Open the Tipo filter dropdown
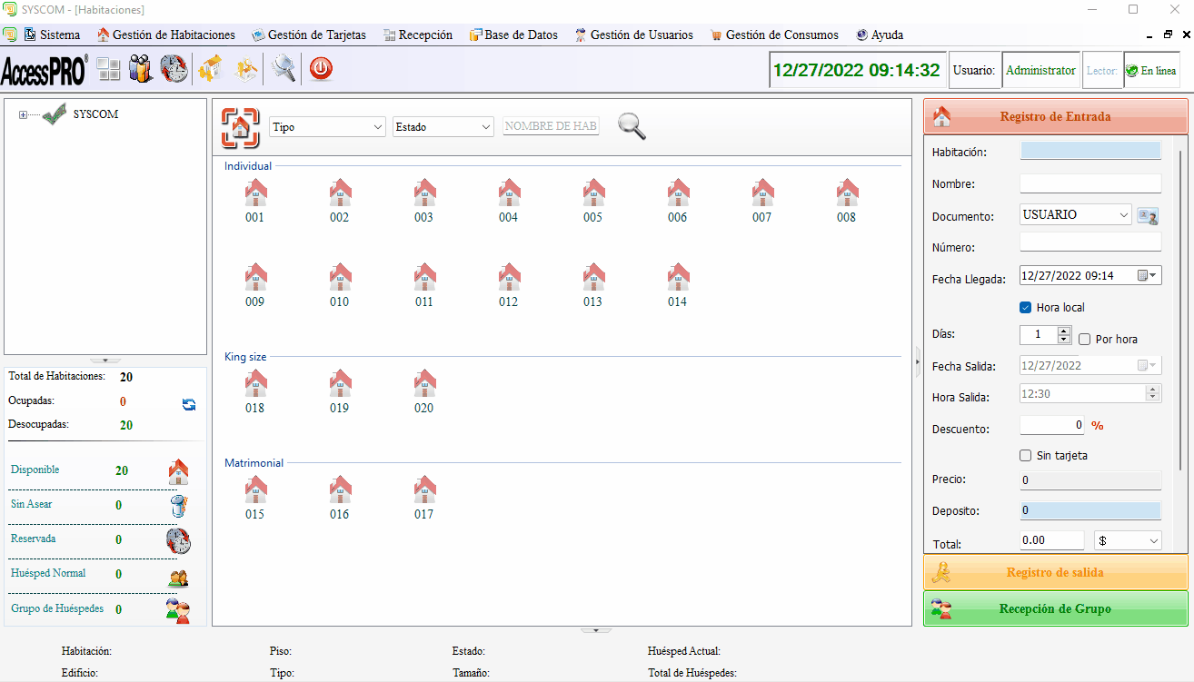 coord(328,127)
